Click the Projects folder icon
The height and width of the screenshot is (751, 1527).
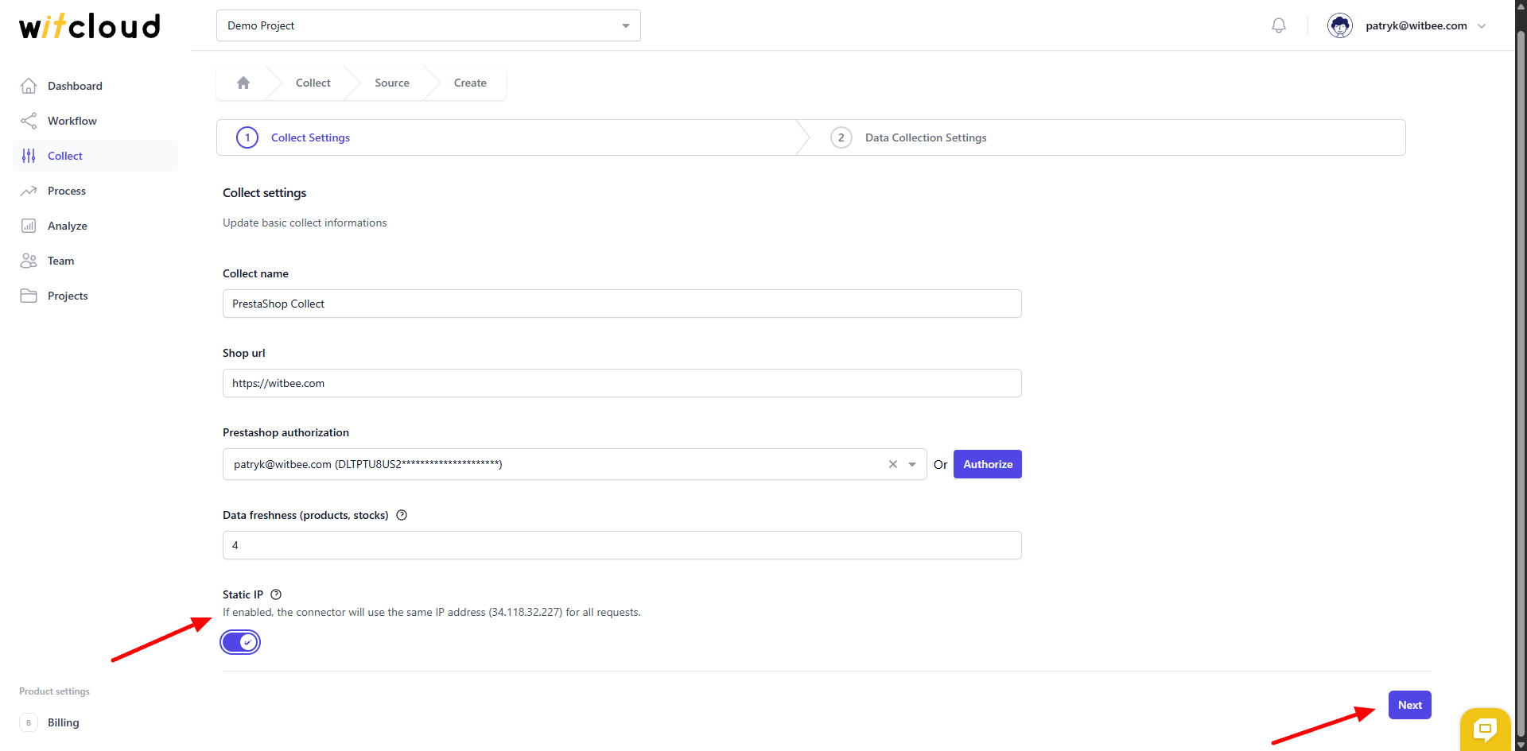coord(29,296)
